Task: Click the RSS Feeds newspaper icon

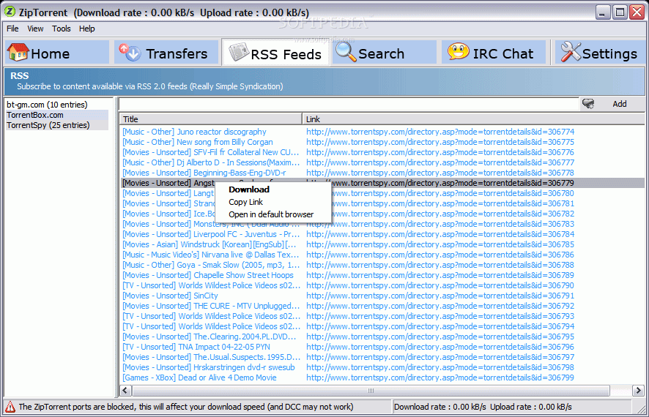Action: click(240, 53)
